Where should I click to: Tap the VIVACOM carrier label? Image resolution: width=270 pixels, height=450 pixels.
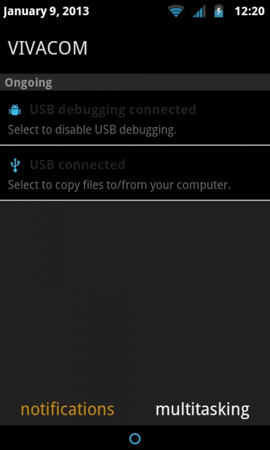(47, 48)
